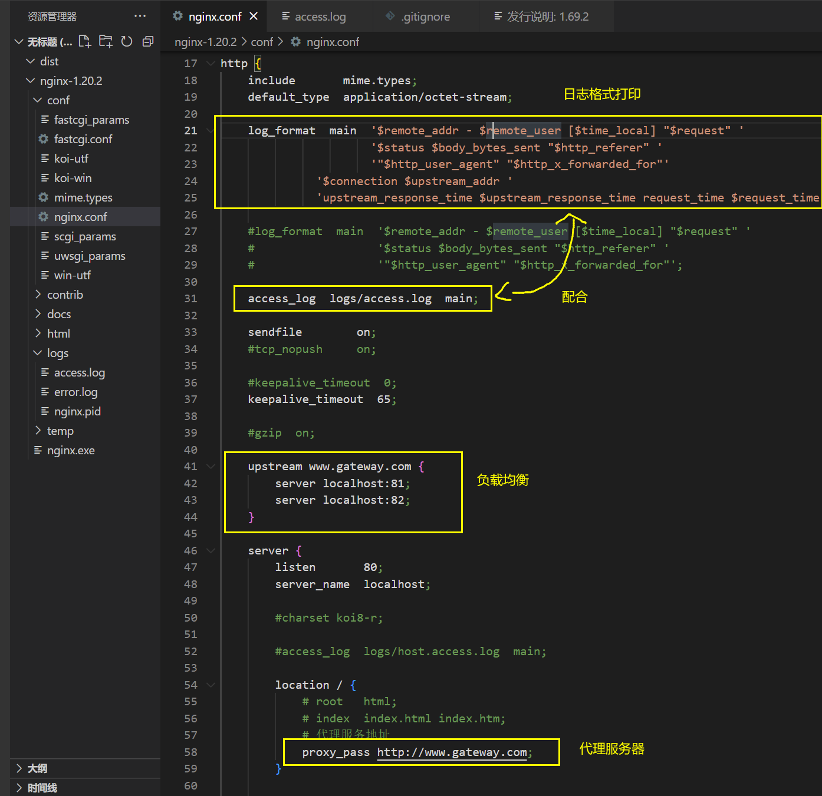Screen dimensions: 822x796
Task: Switch to the nginx.conf editor tab
Action: pos(215,16)
